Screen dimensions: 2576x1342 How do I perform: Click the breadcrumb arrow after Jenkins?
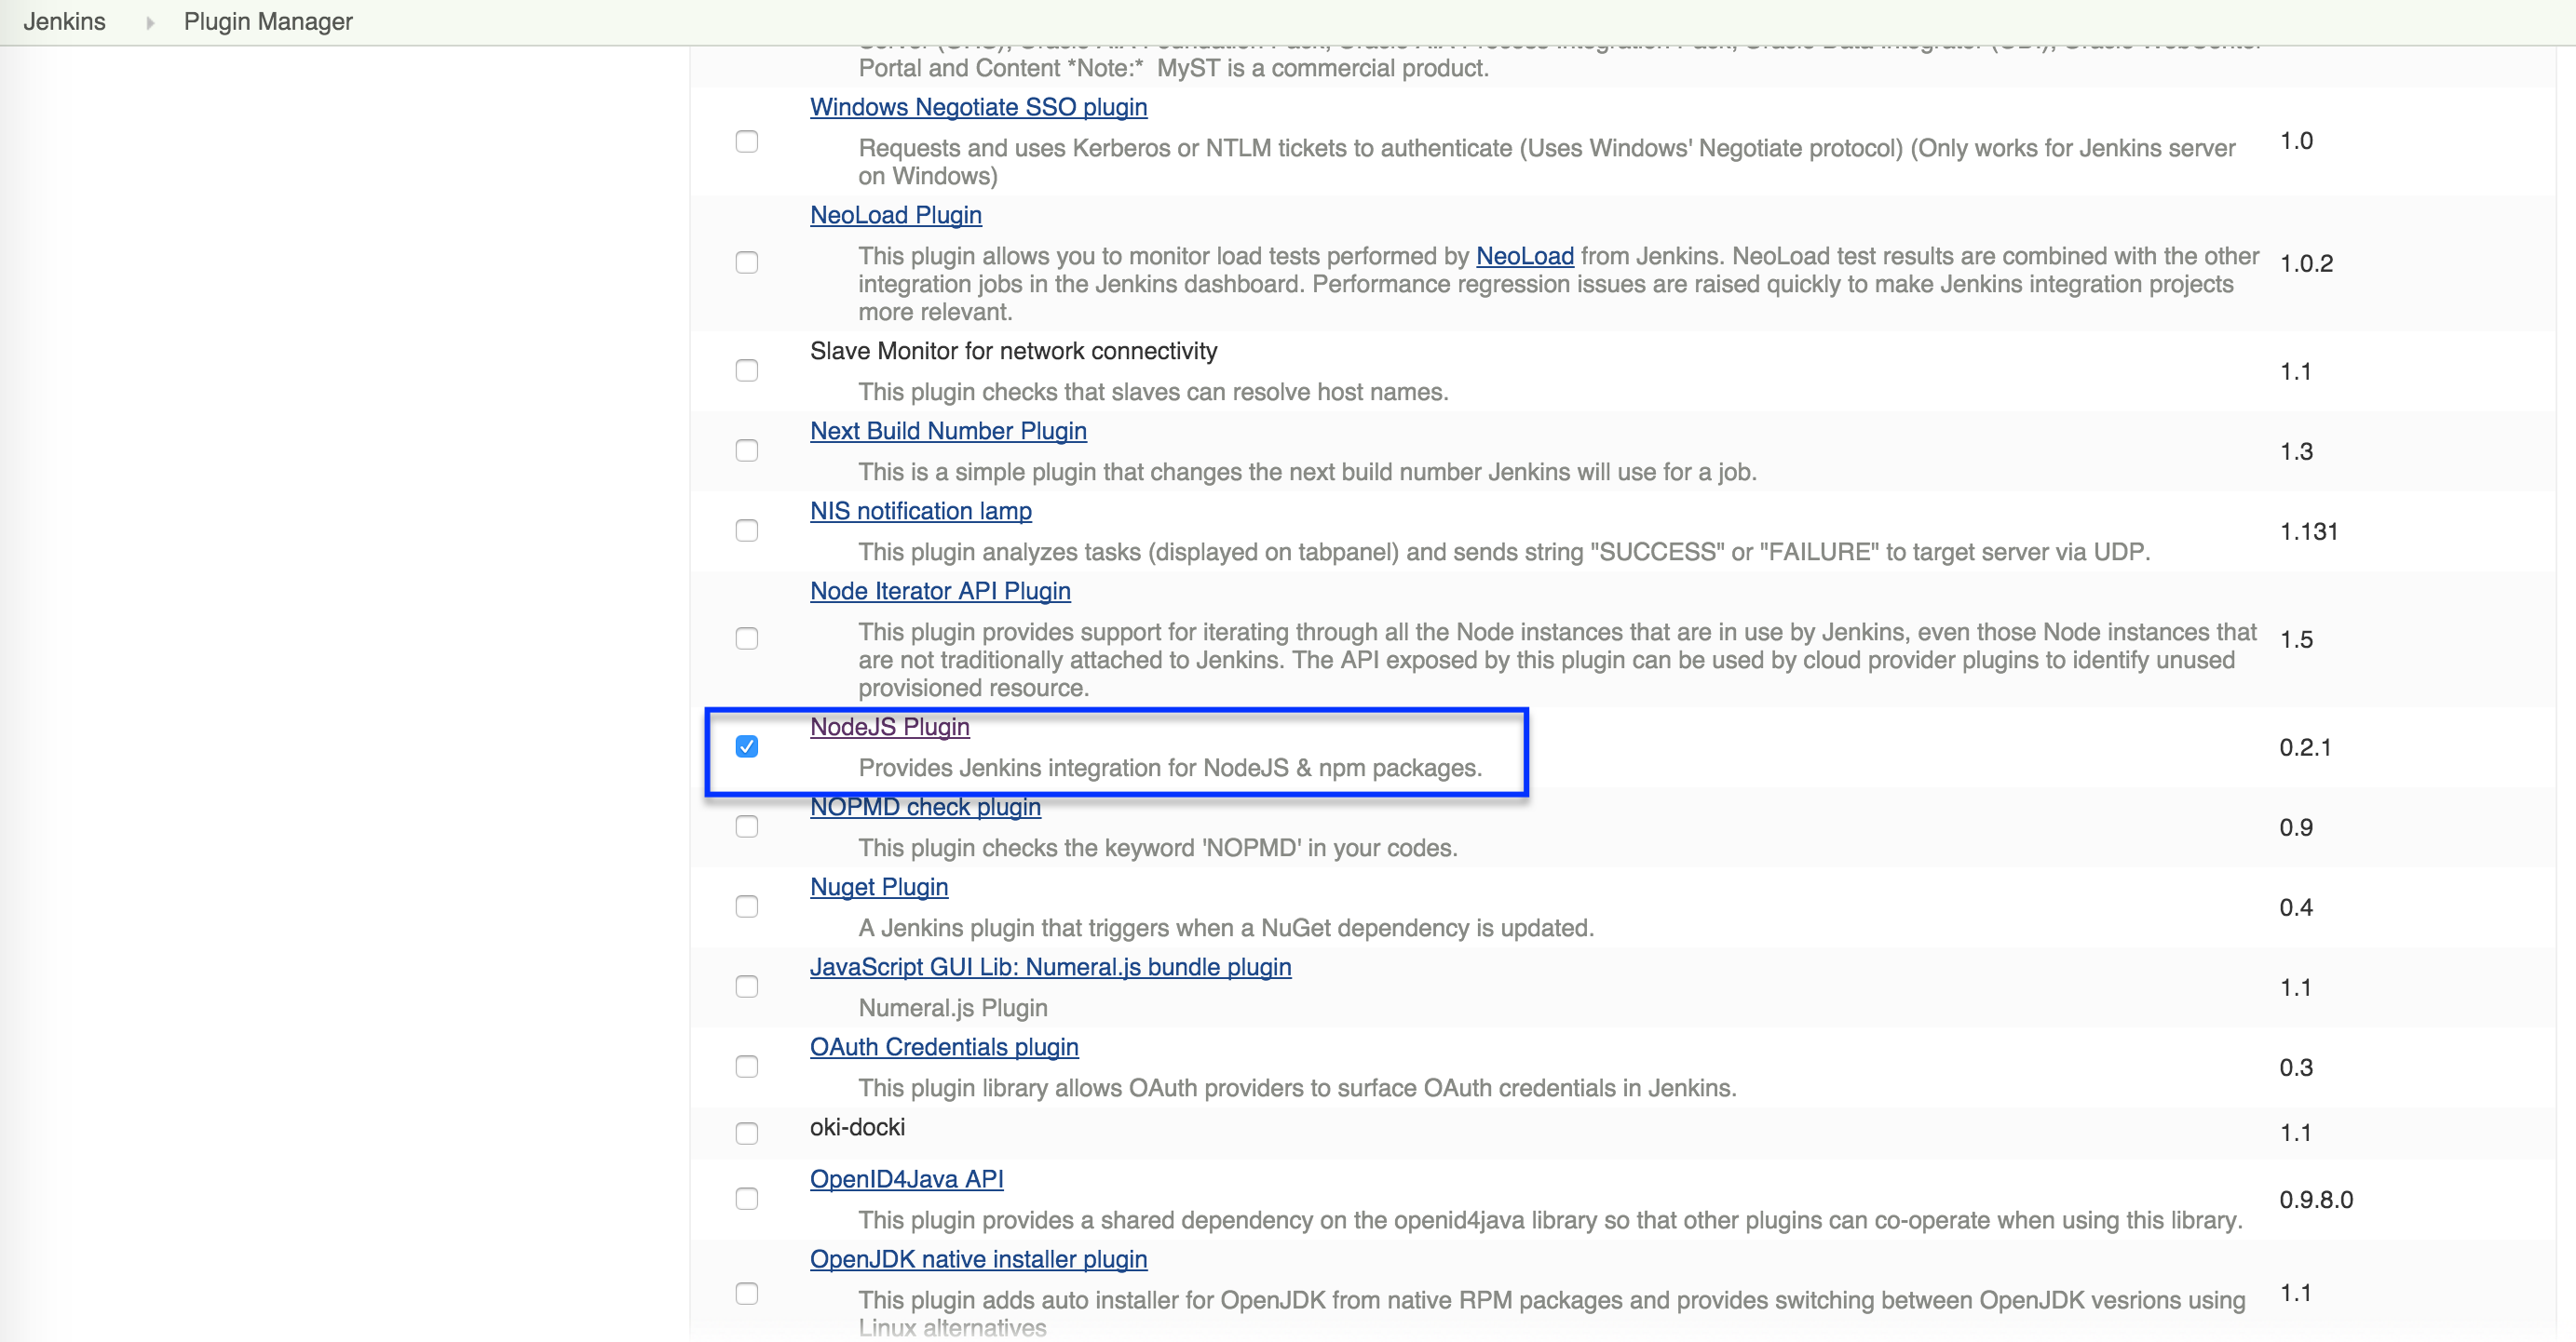pos(150,22)
